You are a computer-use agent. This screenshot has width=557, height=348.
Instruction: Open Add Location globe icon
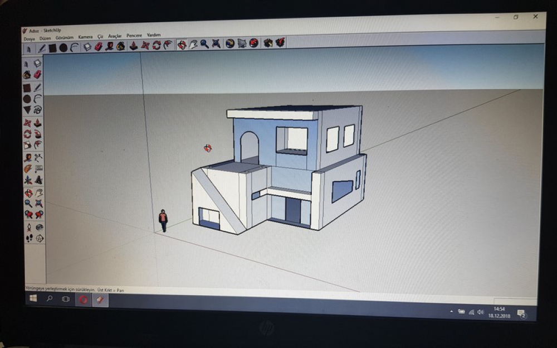[x=230, y=43]
